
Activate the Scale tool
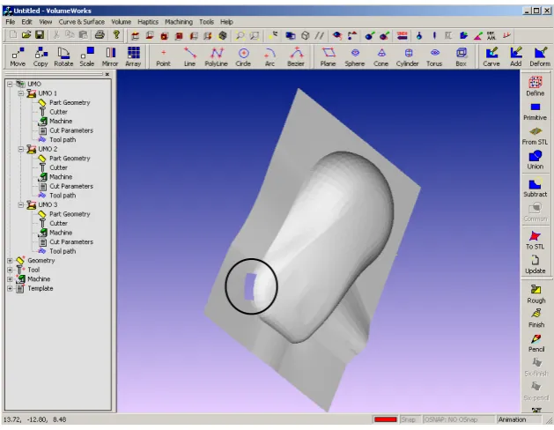tap(87, 57)
